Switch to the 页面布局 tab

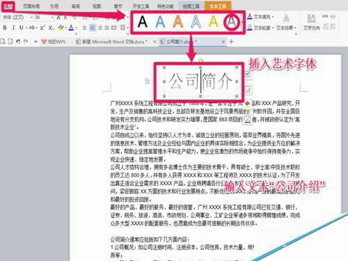point(31,6)
